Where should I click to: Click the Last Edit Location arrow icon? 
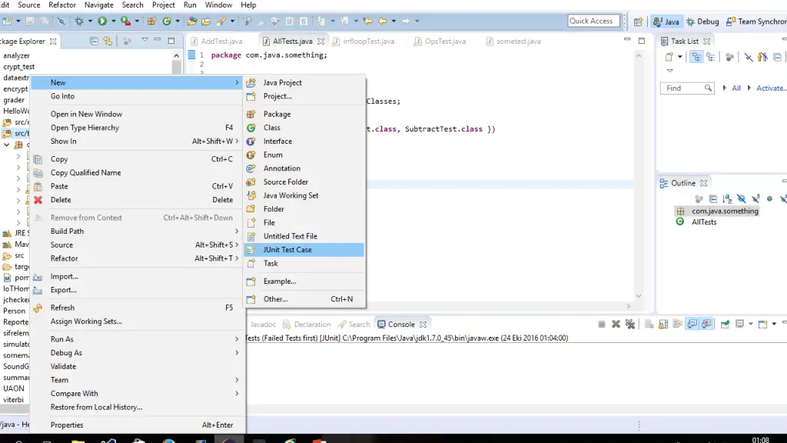click(x=368, y=21)
